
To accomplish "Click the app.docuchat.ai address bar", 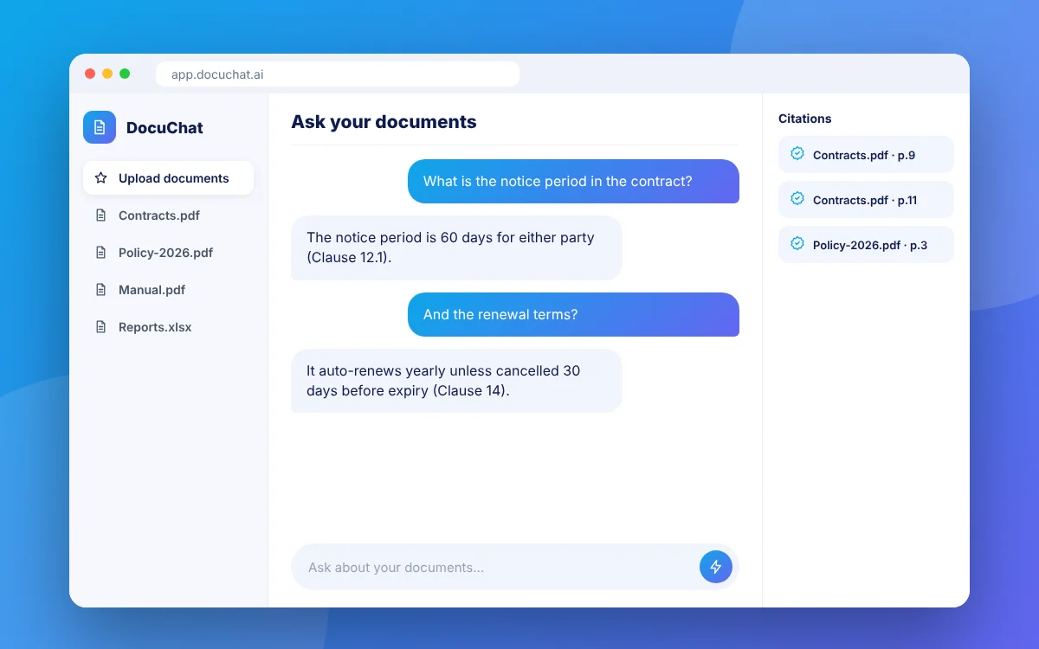I will (x=338, y=74).
